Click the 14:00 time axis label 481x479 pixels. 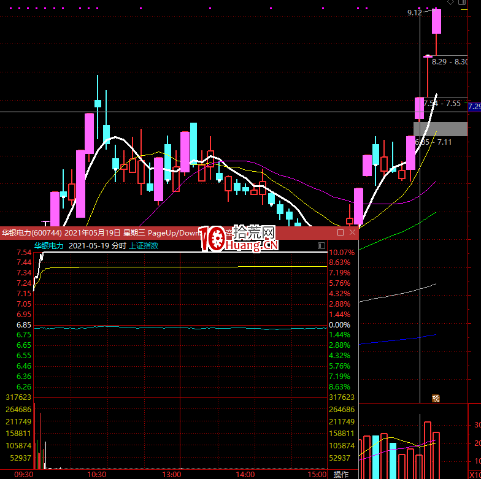pos(245,475)
